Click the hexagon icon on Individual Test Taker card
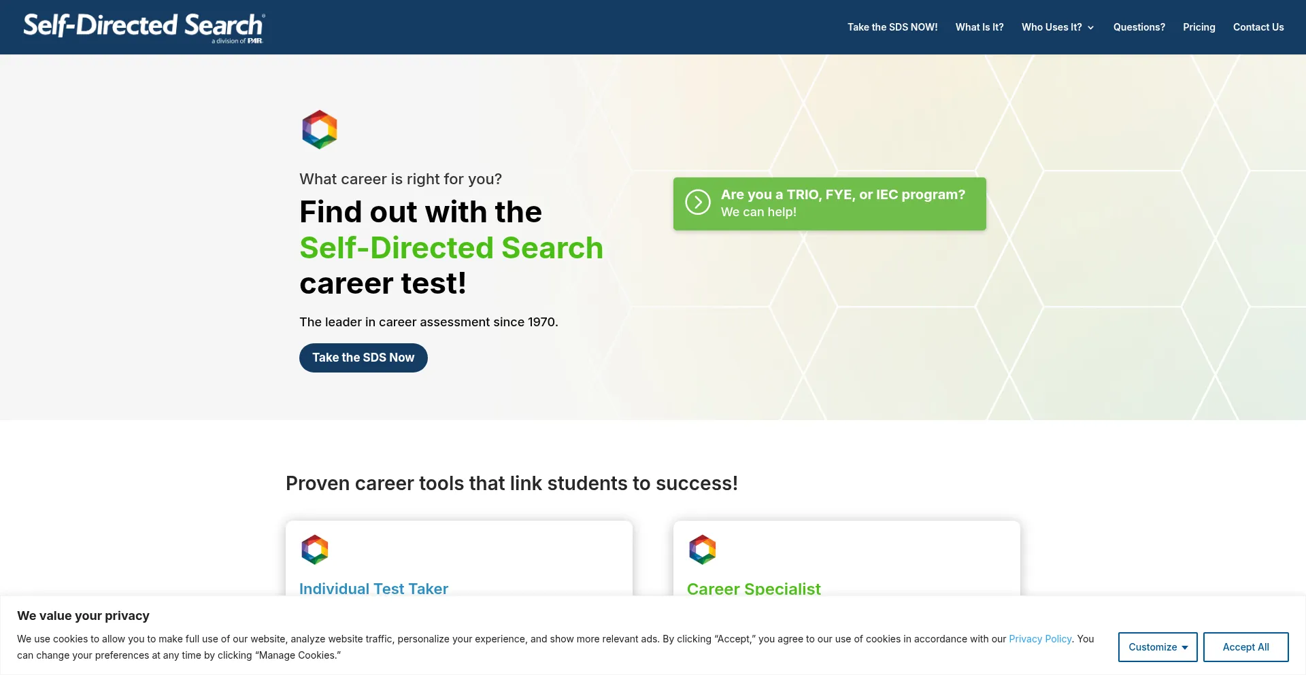Screen dimensions: 1306x675 pos(315,549)
